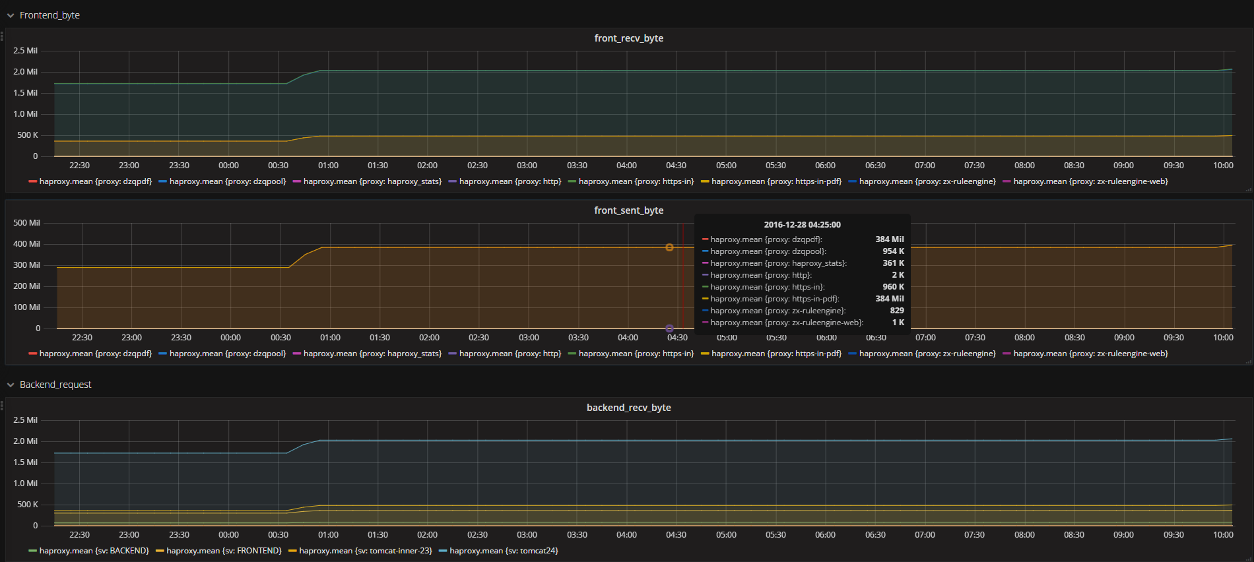Click the Frontend_byte row title
The height and width of the screenshot is (562, 1254).
[49, 15]
